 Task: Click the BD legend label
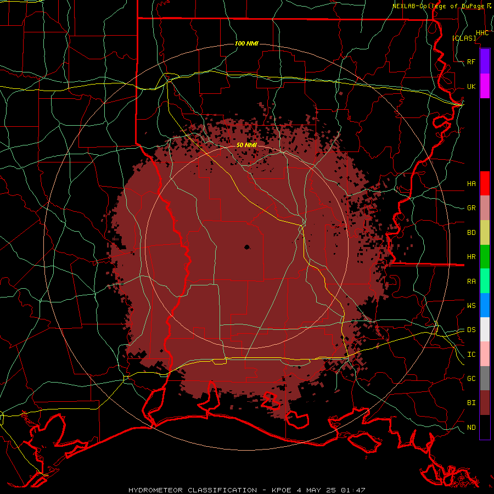(x=471, y=233)
